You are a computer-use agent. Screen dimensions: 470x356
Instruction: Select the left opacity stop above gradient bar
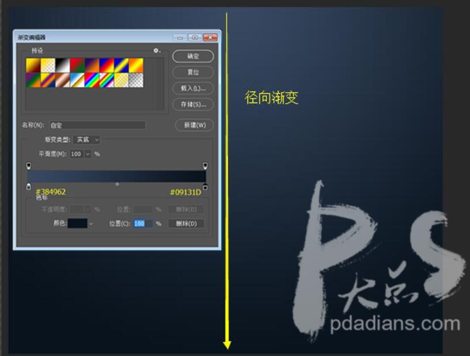[29, 166]
